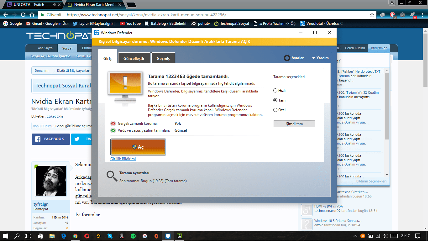Reload the Technopat page in Chrome
This screenshot has height=242, width=430.
point(23,15)
